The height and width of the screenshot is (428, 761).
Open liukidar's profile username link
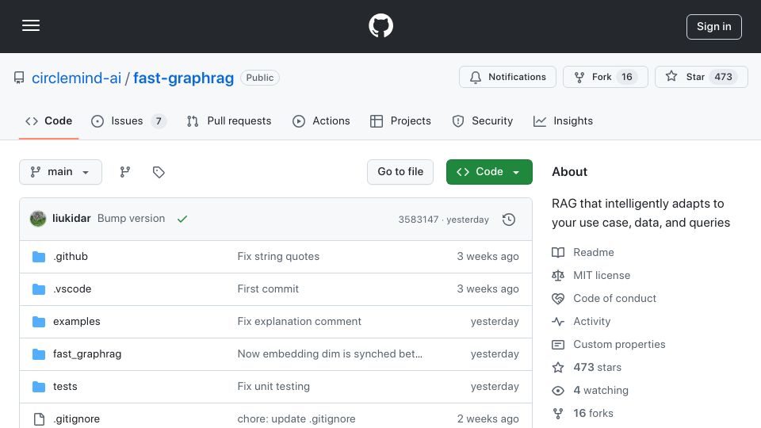coord(71,219)
